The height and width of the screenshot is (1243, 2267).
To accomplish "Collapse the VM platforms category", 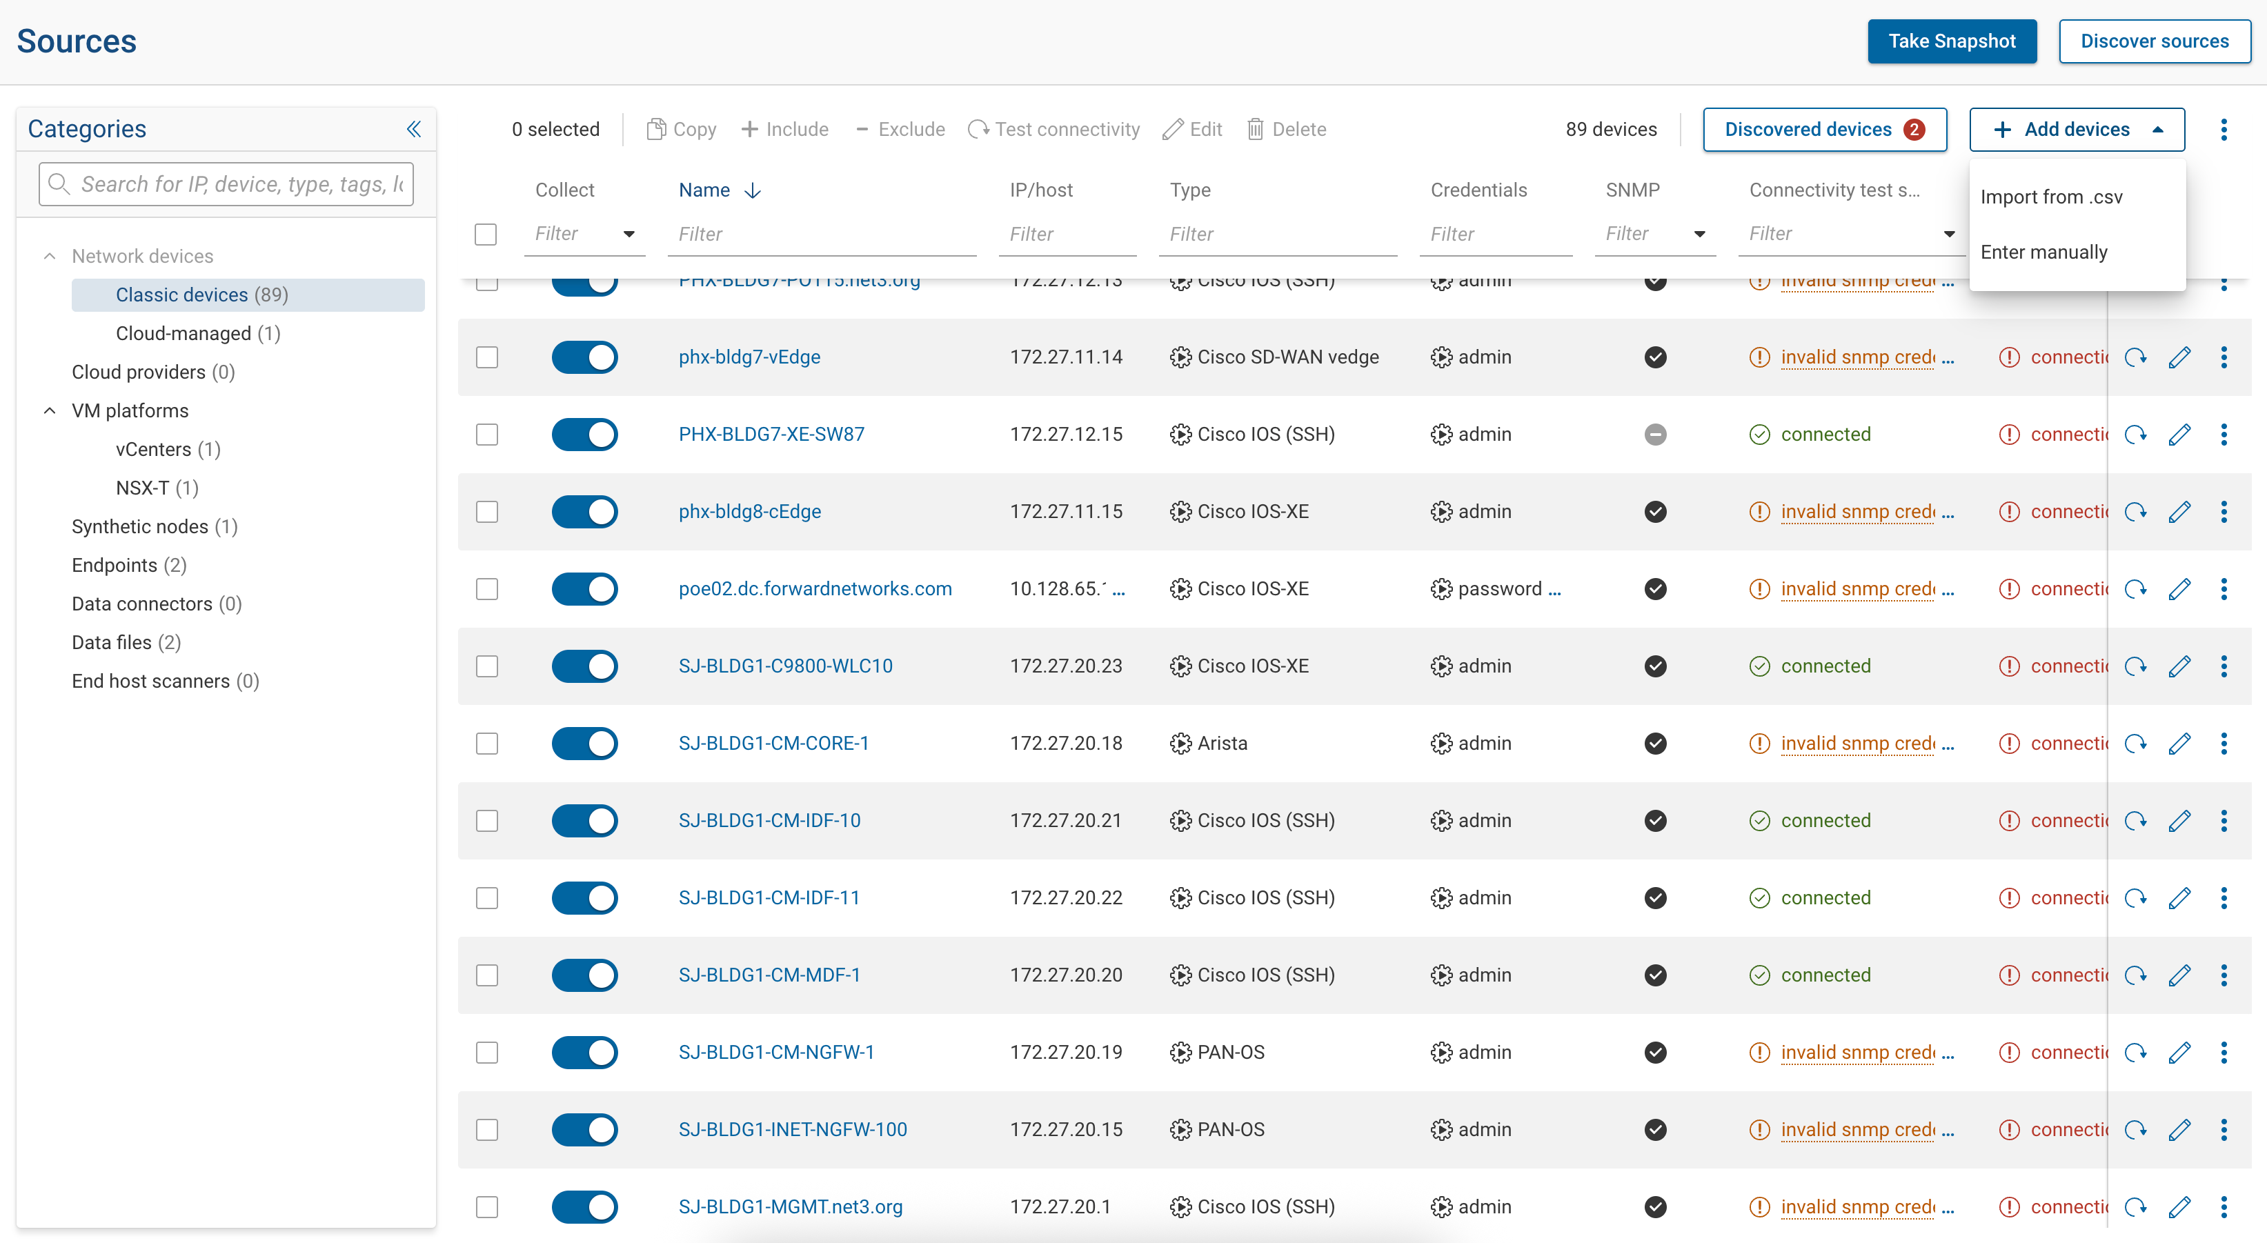I will coord(49,410).
